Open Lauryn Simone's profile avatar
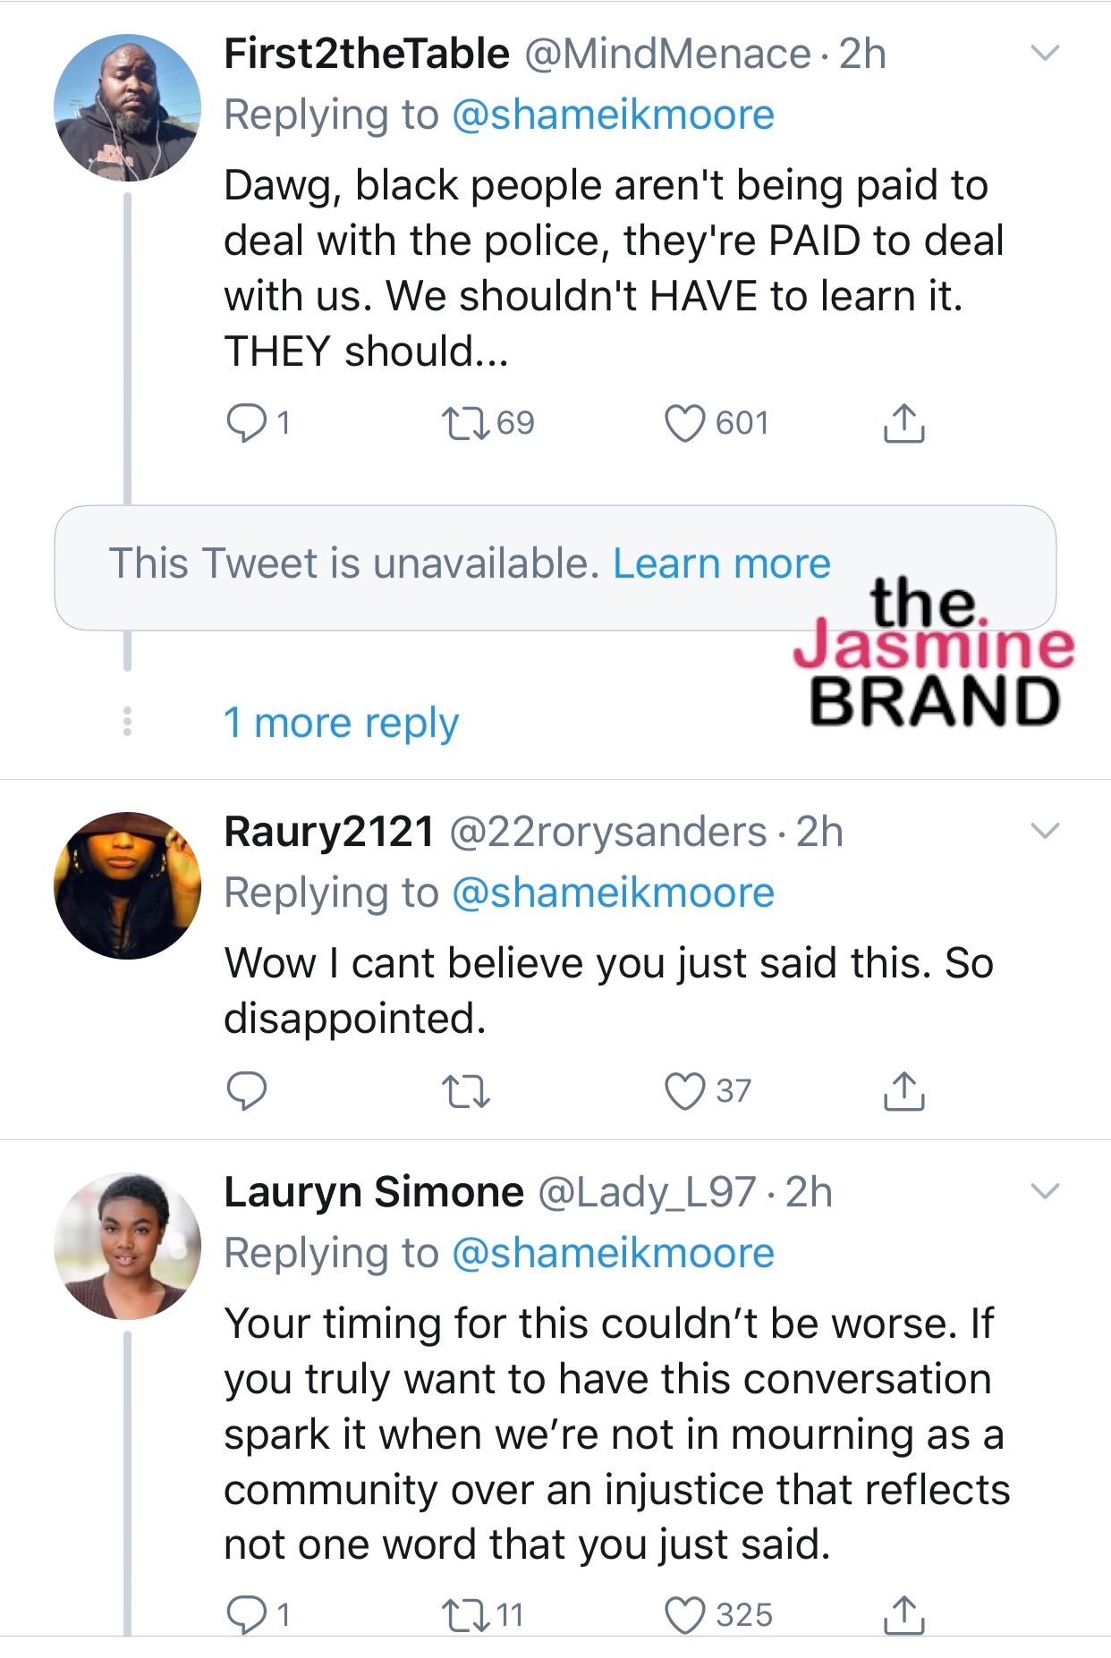Viewport: 1111px width, 1658px height. point(127,1246)
